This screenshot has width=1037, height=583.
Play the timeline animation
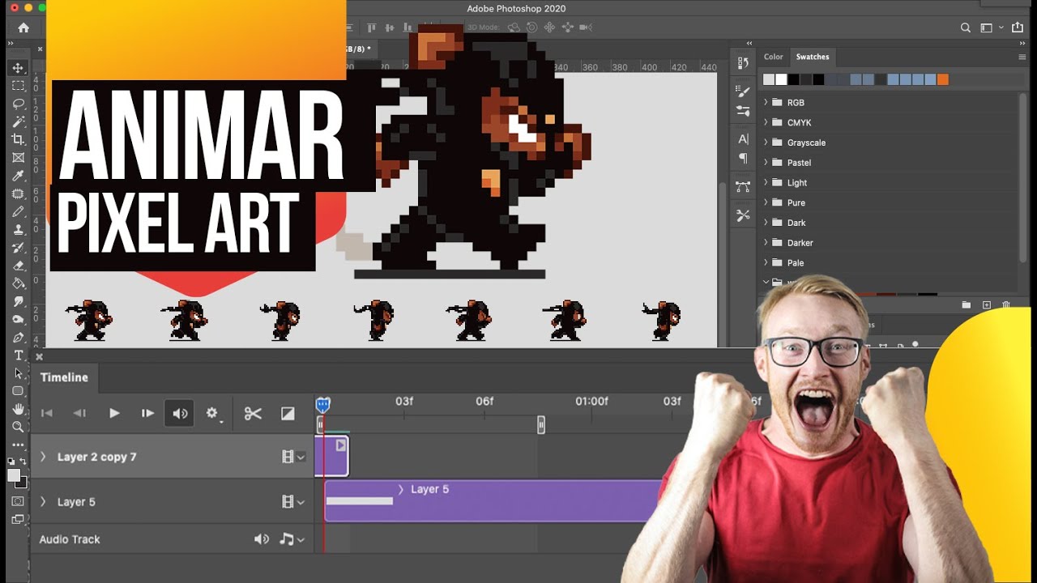(114, 414)
